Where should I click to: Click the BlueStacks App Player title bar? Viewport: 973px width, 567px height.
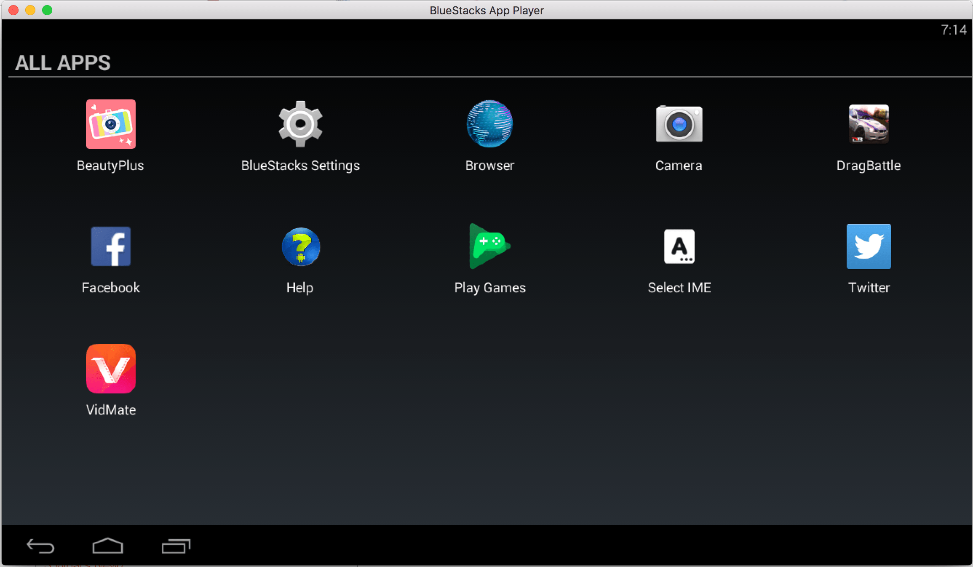point(486,10)
